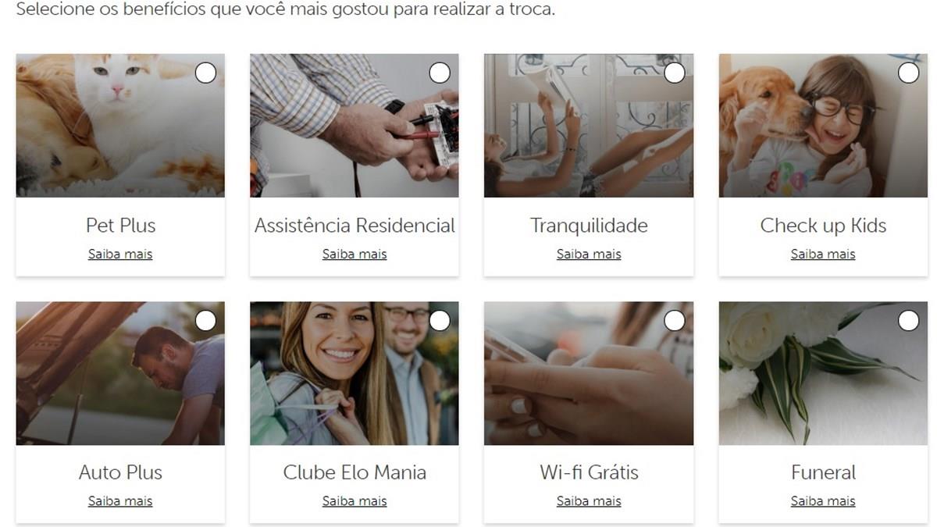
Task: Open Saiba mais under Clube Elo Mania
Action: point(354,501)
